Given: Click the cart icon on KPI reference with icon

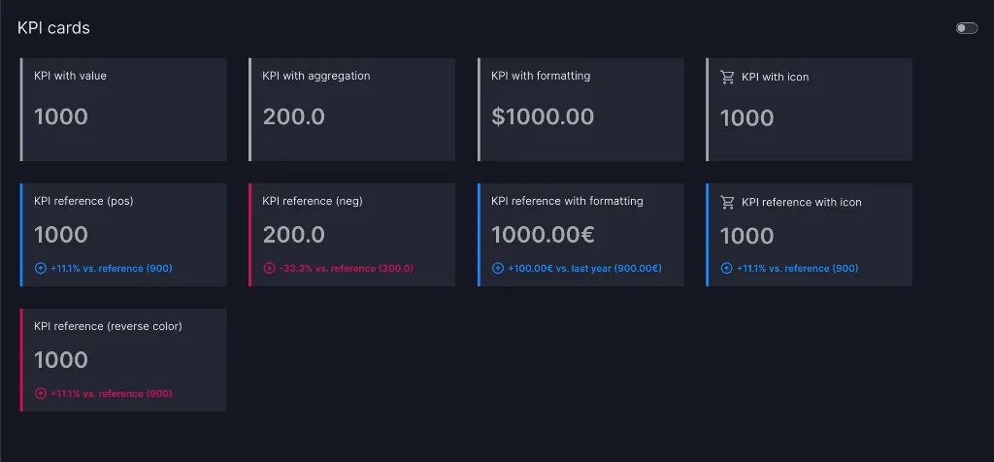Looking at the screenshot, I should pyautogui.click(x=727, y=202).
